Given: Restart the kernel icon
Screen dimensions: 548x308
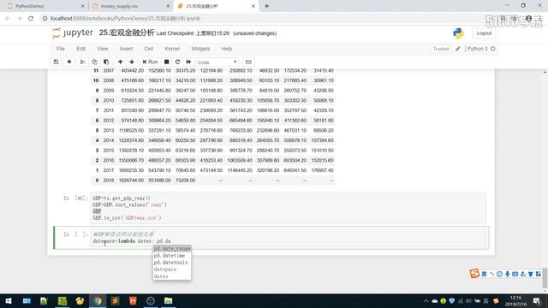Looking at the screenshot, I should tap(177, 62).
